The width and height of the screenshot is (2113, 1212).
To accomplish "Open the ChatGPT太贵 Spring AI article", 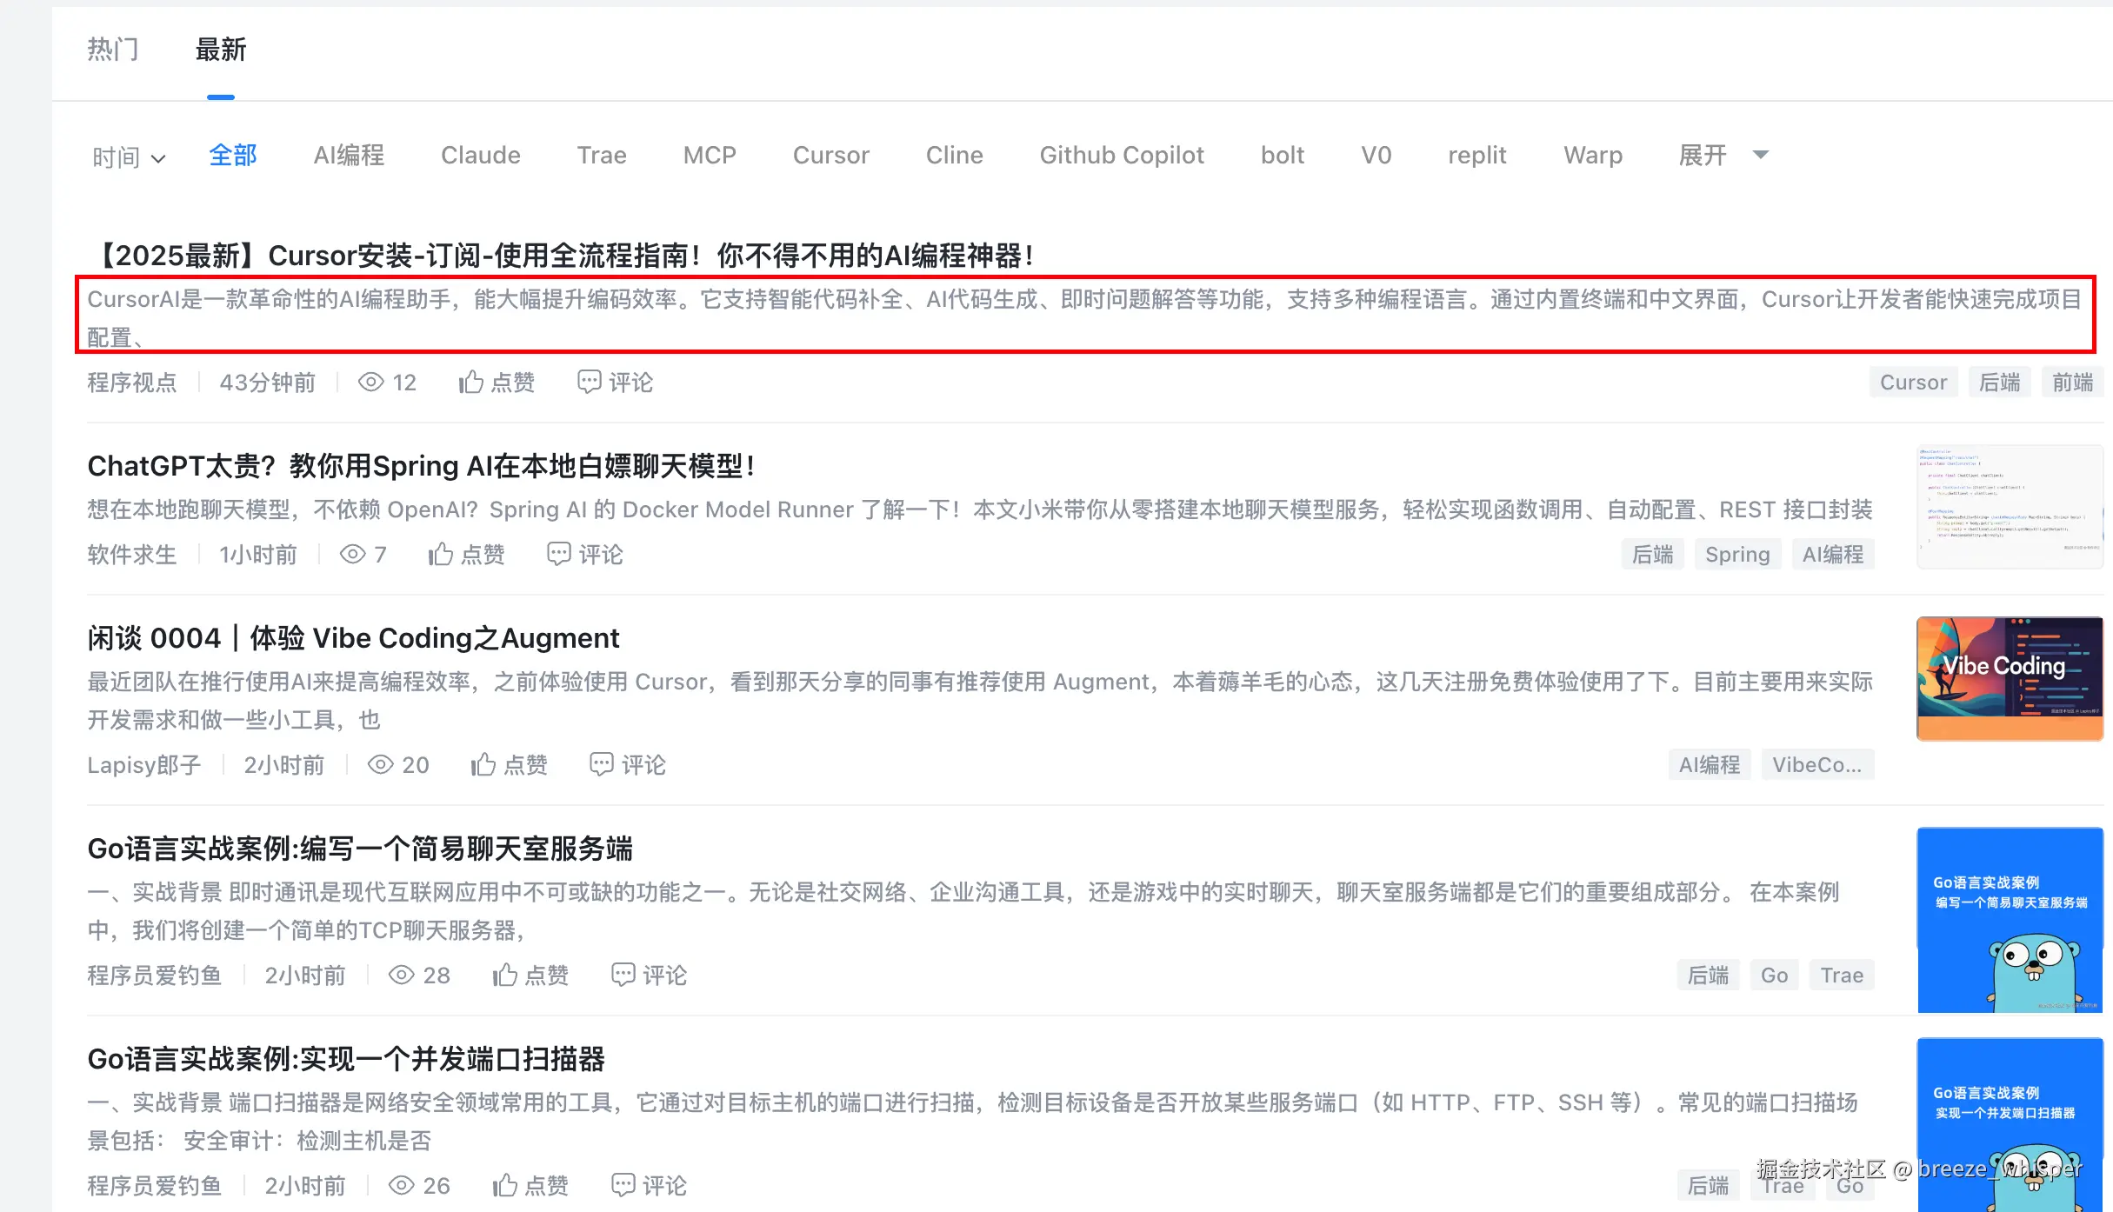I will [x=421, y=466].
